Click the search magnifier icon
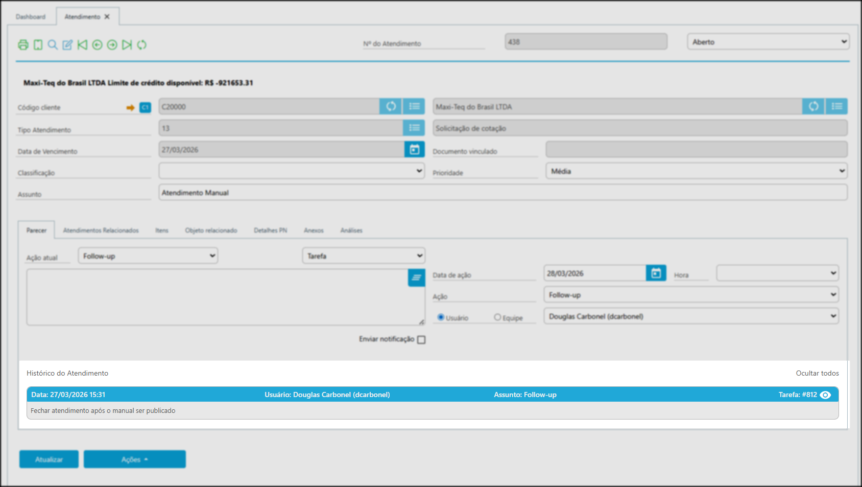 pyautogui.click(x=53, y=45)
